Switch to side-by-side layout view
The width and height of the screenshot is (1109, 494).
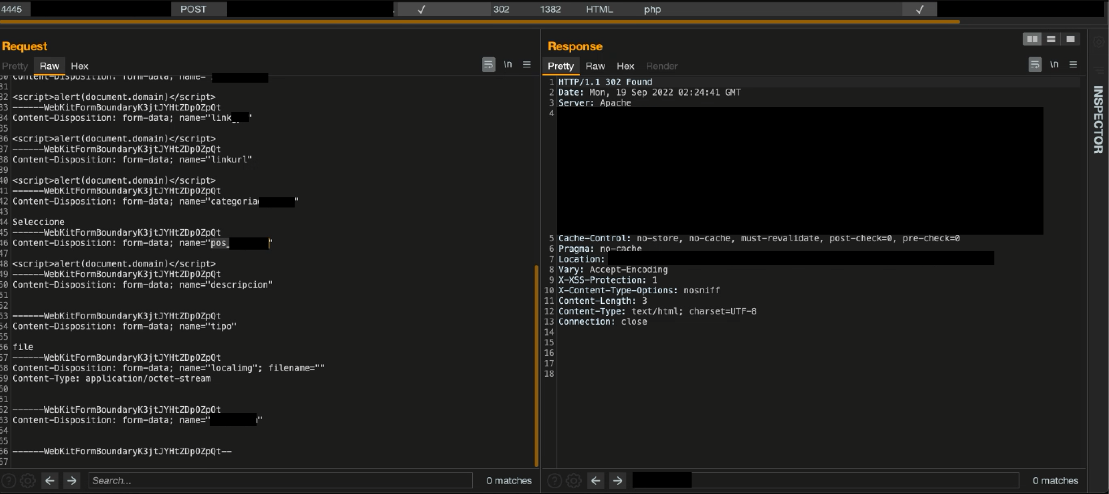(x=1032, y=39)
